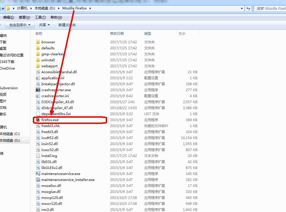Open OneDrive in the navigation pane

click(7, 68)
